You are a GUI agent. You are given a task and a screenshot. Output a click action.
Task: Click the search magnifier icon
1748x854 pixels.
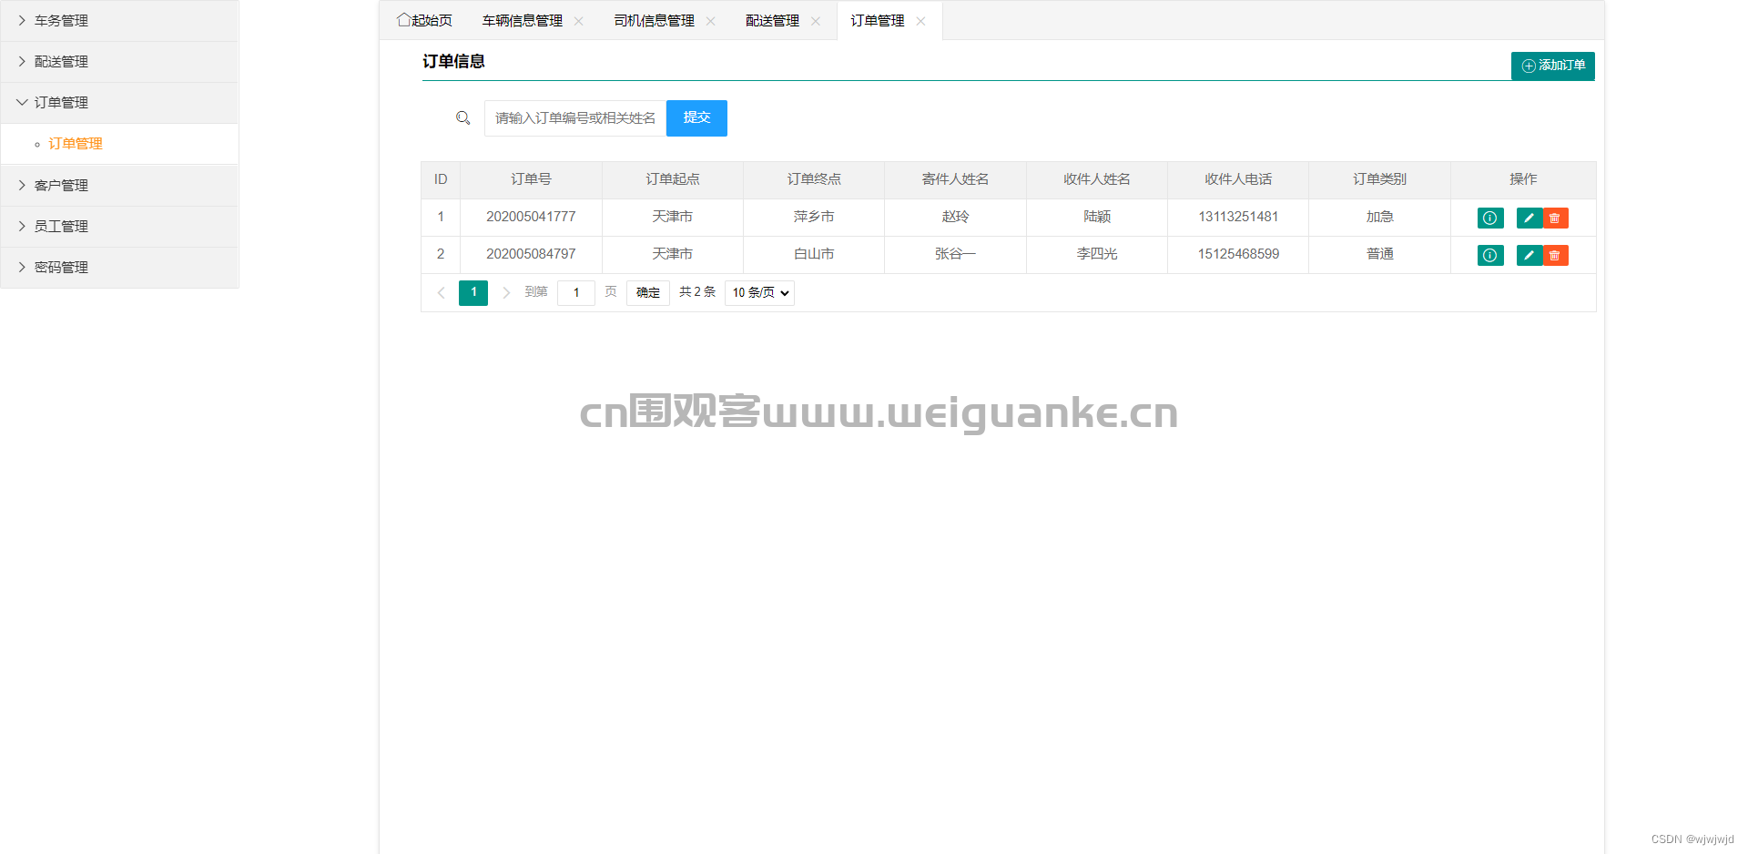[x=463, y=118]
